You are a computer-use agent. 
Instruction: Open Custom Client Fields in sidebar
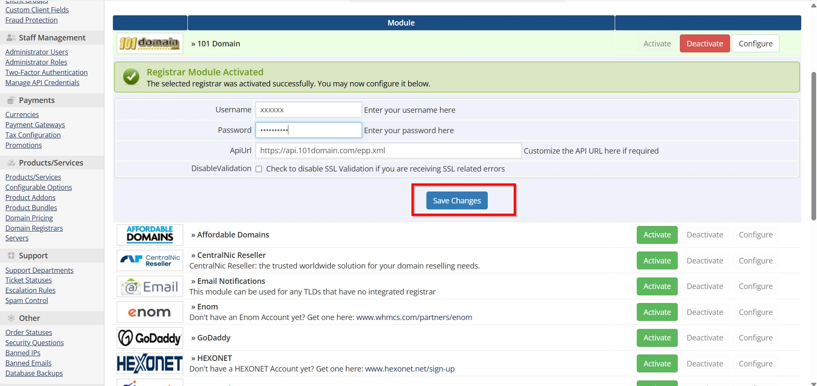click(x=37, y=10)
